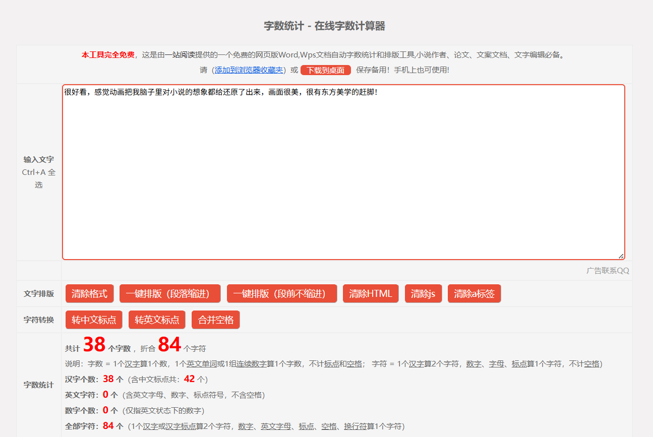Click the 汉字标点 link in 全部字符 row
This screenshot has height=437, width=653.
(181, 426)
